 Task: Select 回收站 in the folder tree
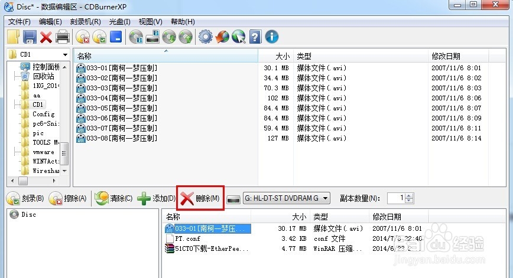(x=43, y=77)
